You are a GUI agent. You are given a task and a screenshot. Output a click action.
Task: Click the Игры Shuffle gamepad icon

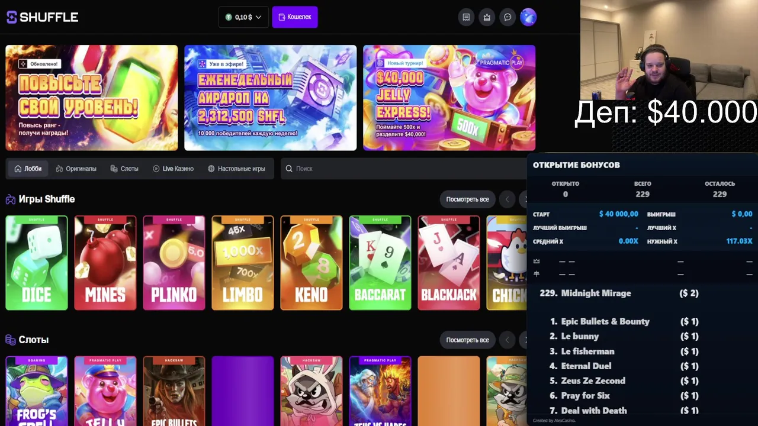click(x=11, y=199)
